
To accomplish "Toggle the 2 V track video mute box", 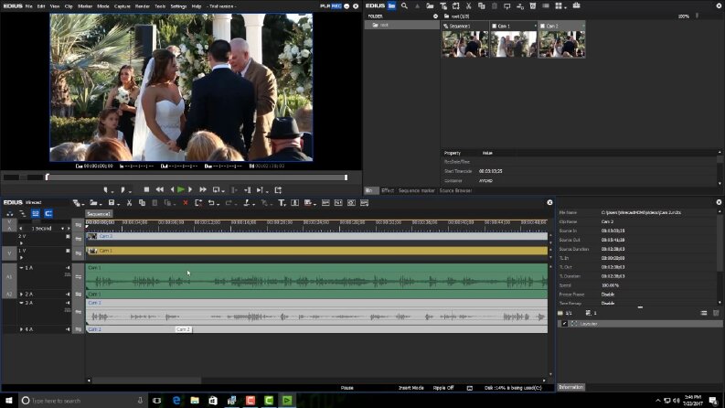I will [x=68, y=236].
